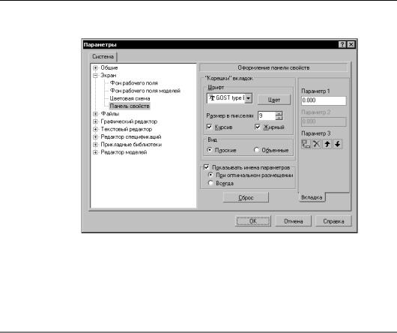The width and height of the screenshot is (397, 333).
Task: Click the Редактор спецификаций label
Action: pos(131,136)
